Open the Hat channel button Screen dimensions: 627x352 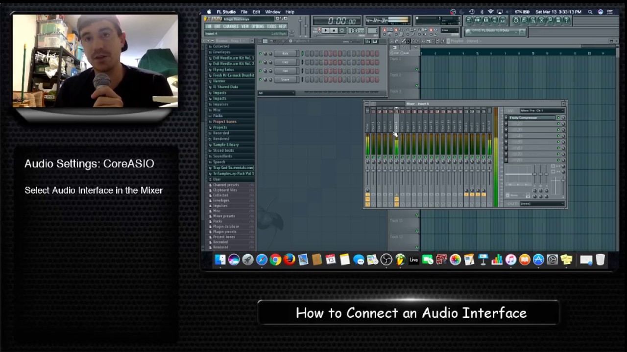tap(287, 71)
